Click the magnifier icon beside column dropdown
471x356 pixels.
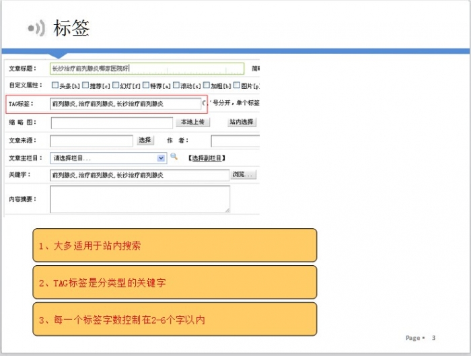pos(174,157)
